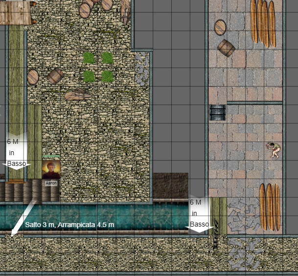Click the stone rubble pile along the cobblestone wall
The height and width of the screenshot is (276, 298).
tap(142, 69)
